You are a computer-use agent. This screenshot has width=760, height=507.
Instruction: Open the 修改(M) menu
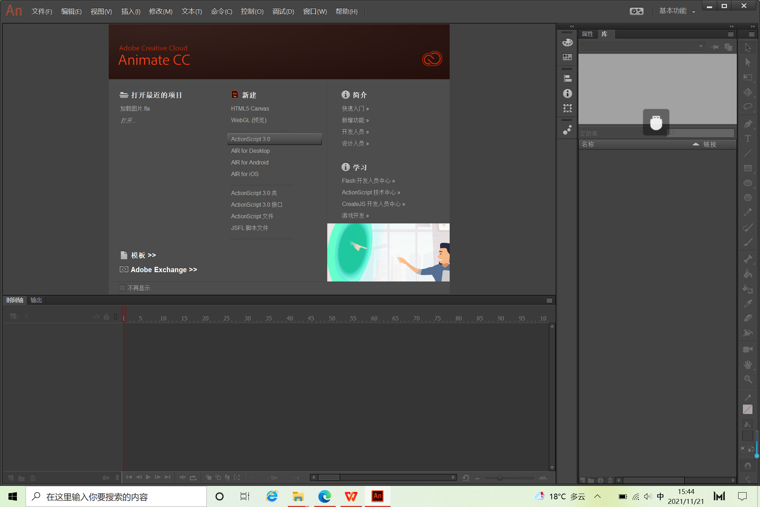pos(160,11)
